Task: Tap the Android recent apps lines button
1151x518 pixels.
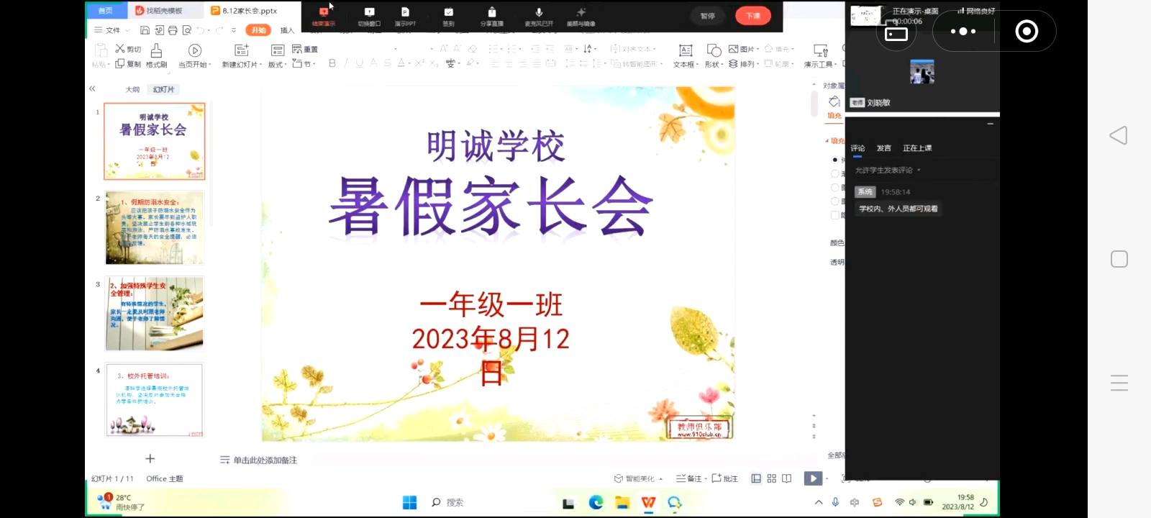Action: click(x=1119, y=383)
